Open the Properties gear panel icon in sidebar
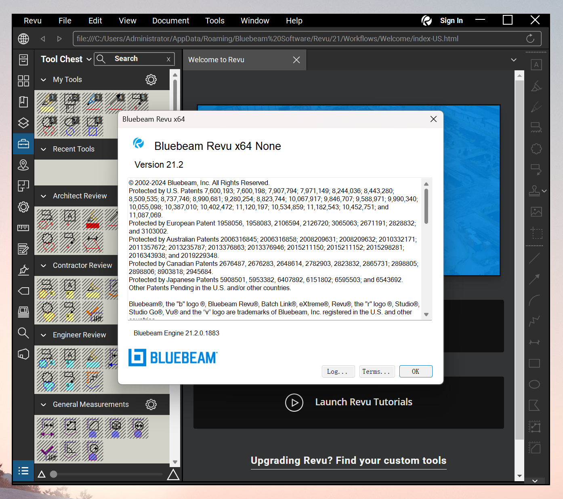This screenshot has height=499, width=563. [x=23, y=207]
